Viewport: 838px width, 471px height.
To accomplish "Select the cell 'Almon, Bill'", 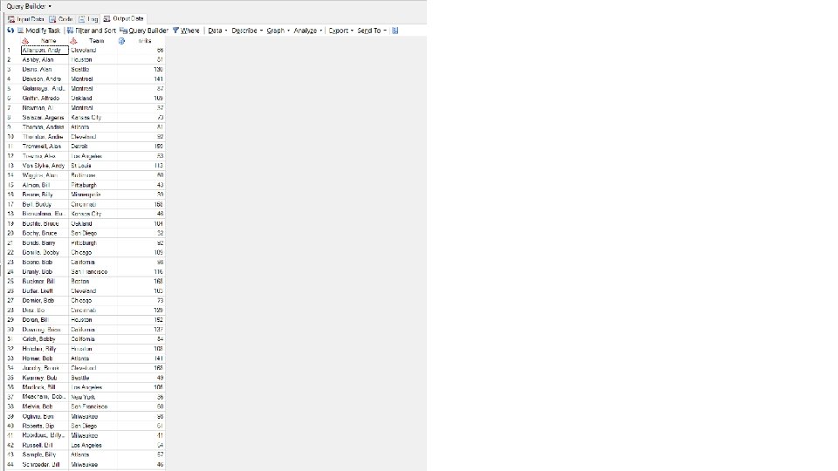I will click(45, 185).
